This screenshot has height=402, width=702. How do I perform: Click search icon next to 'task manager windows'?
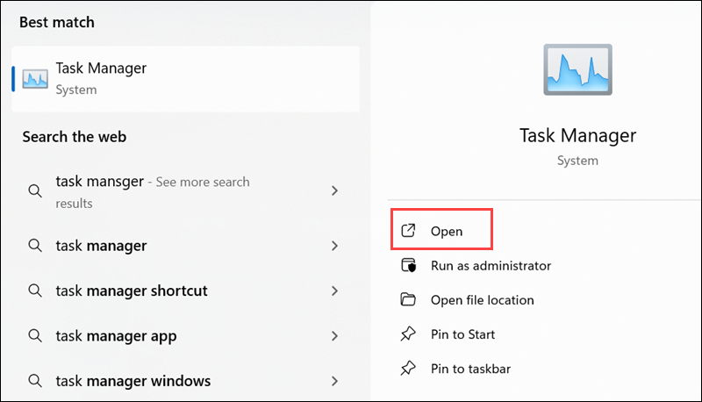pyautogui.click(x=35, y=381)
